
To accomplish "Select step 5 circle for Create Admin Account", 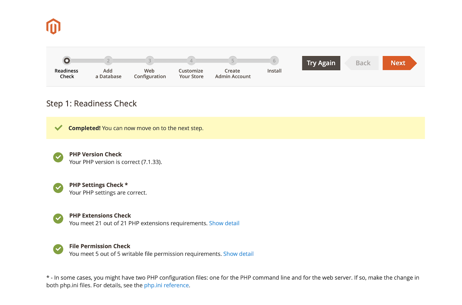I will [x=233, y=61].
